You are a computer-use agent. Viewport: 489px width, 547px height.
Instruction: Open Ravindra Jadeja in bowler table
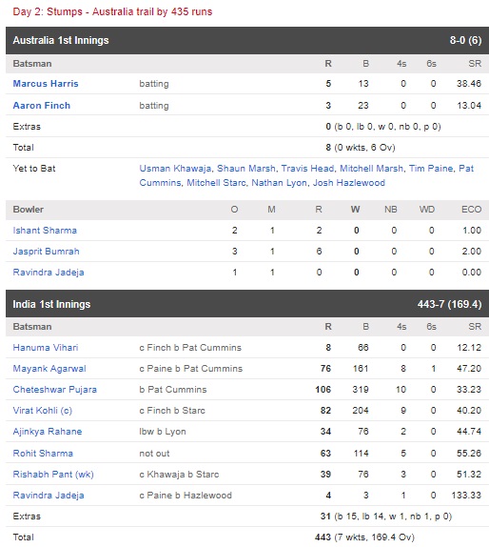tap(49, 273)
